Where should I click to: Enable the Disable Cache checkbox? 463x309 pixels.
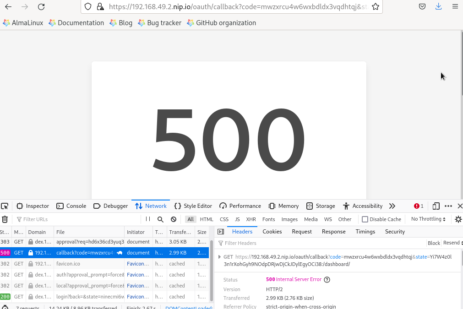365,219
